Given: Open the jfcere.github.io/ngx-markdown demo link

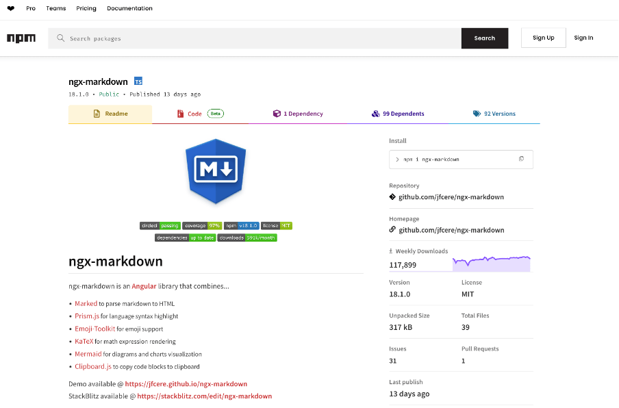Looking at the screenshot, I should tap(186, 384).
